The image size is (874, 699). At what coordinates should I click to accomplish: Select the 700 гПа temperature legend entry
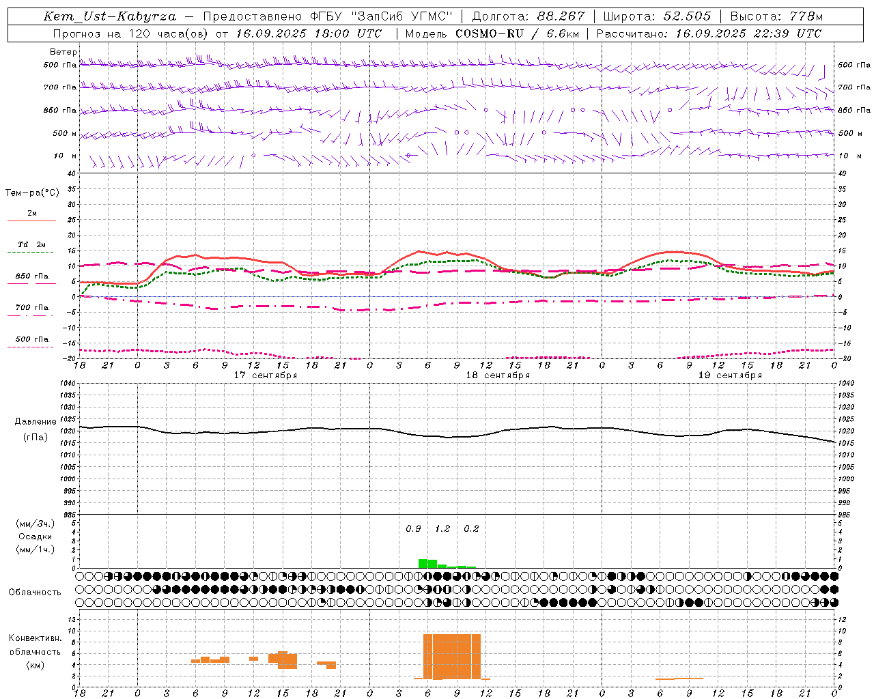[31, 308]
